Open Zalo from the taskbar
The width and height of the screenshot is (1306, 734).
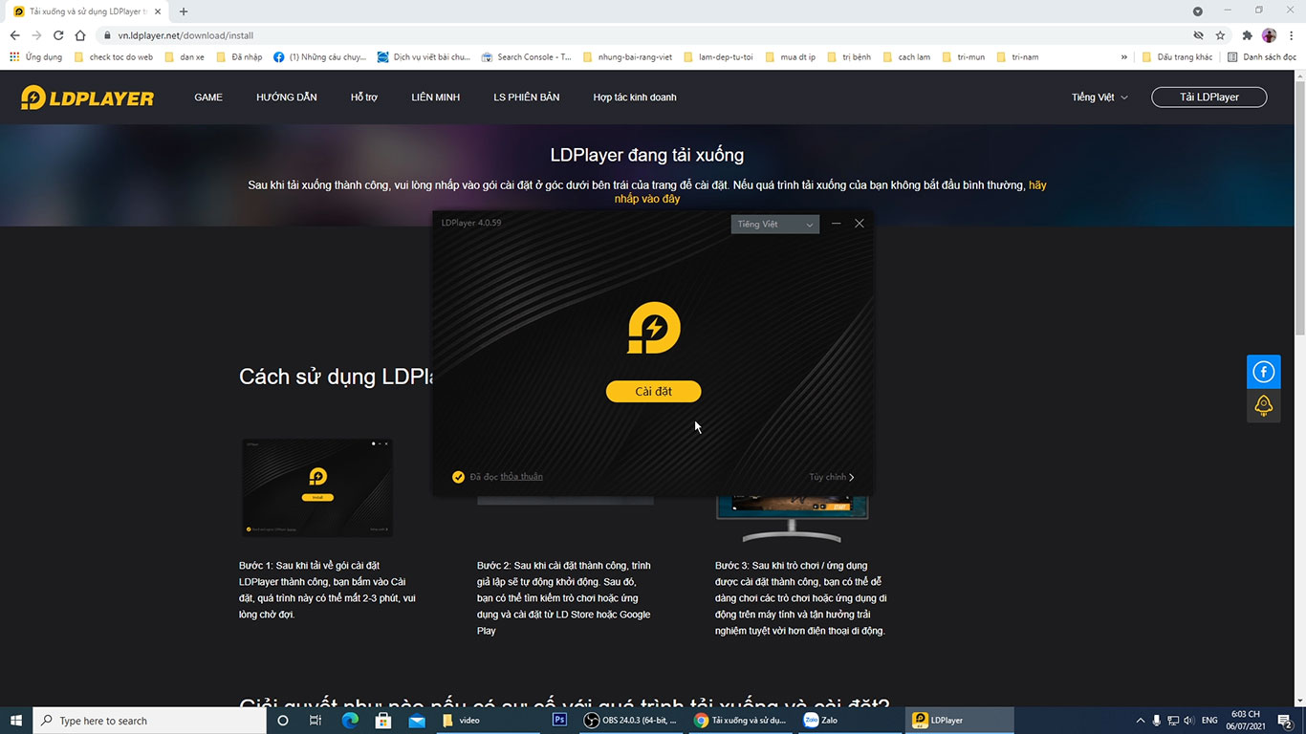point(820,721)
